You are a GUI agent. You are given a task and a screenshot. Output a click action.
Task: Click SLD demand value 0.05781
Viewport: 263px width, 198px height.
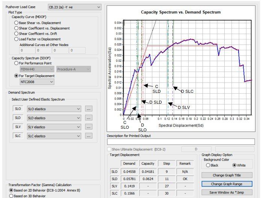click(x=129, y=179)
